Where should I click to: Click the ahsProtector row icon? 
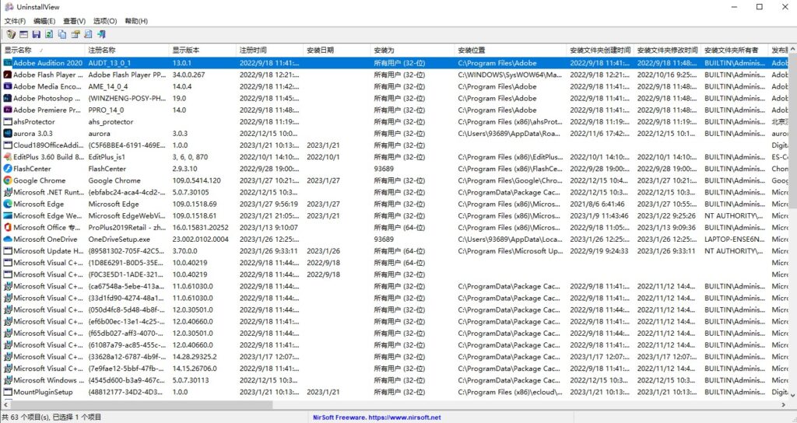[x=8, y=122]
